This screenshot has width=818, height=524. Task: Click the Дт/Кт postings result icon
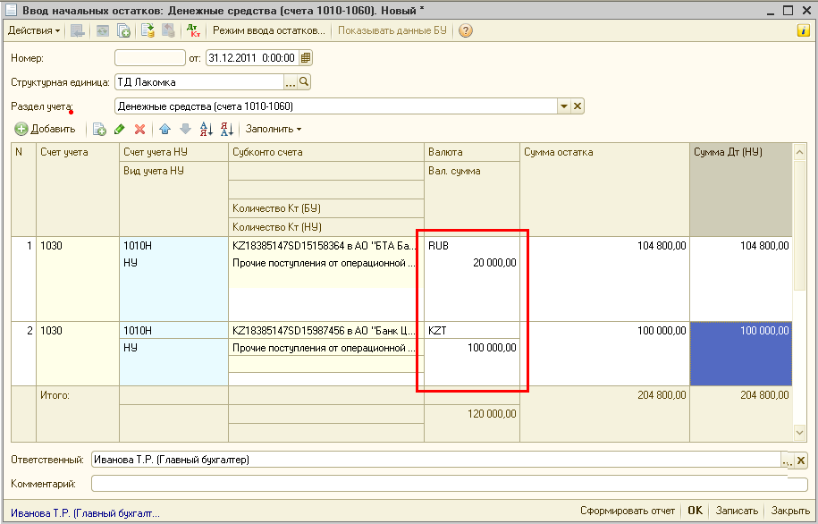[x=193, y=30]
